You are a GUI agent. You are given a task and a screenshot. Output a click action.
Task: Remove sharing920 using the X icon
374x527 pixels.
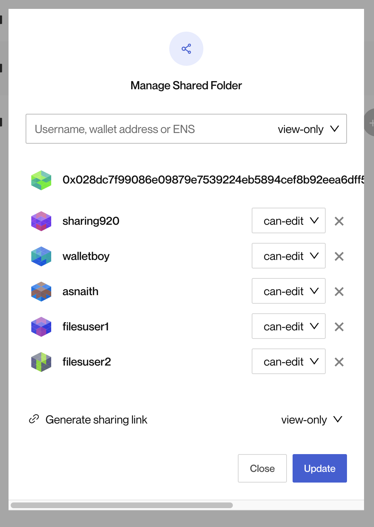[339, 221]
